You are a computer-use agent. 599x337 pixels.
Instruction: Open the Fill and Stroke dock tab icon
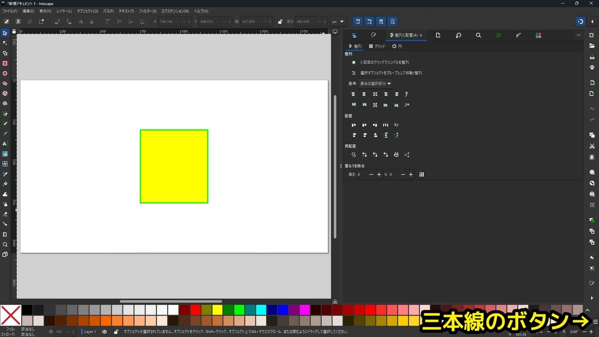373,35
